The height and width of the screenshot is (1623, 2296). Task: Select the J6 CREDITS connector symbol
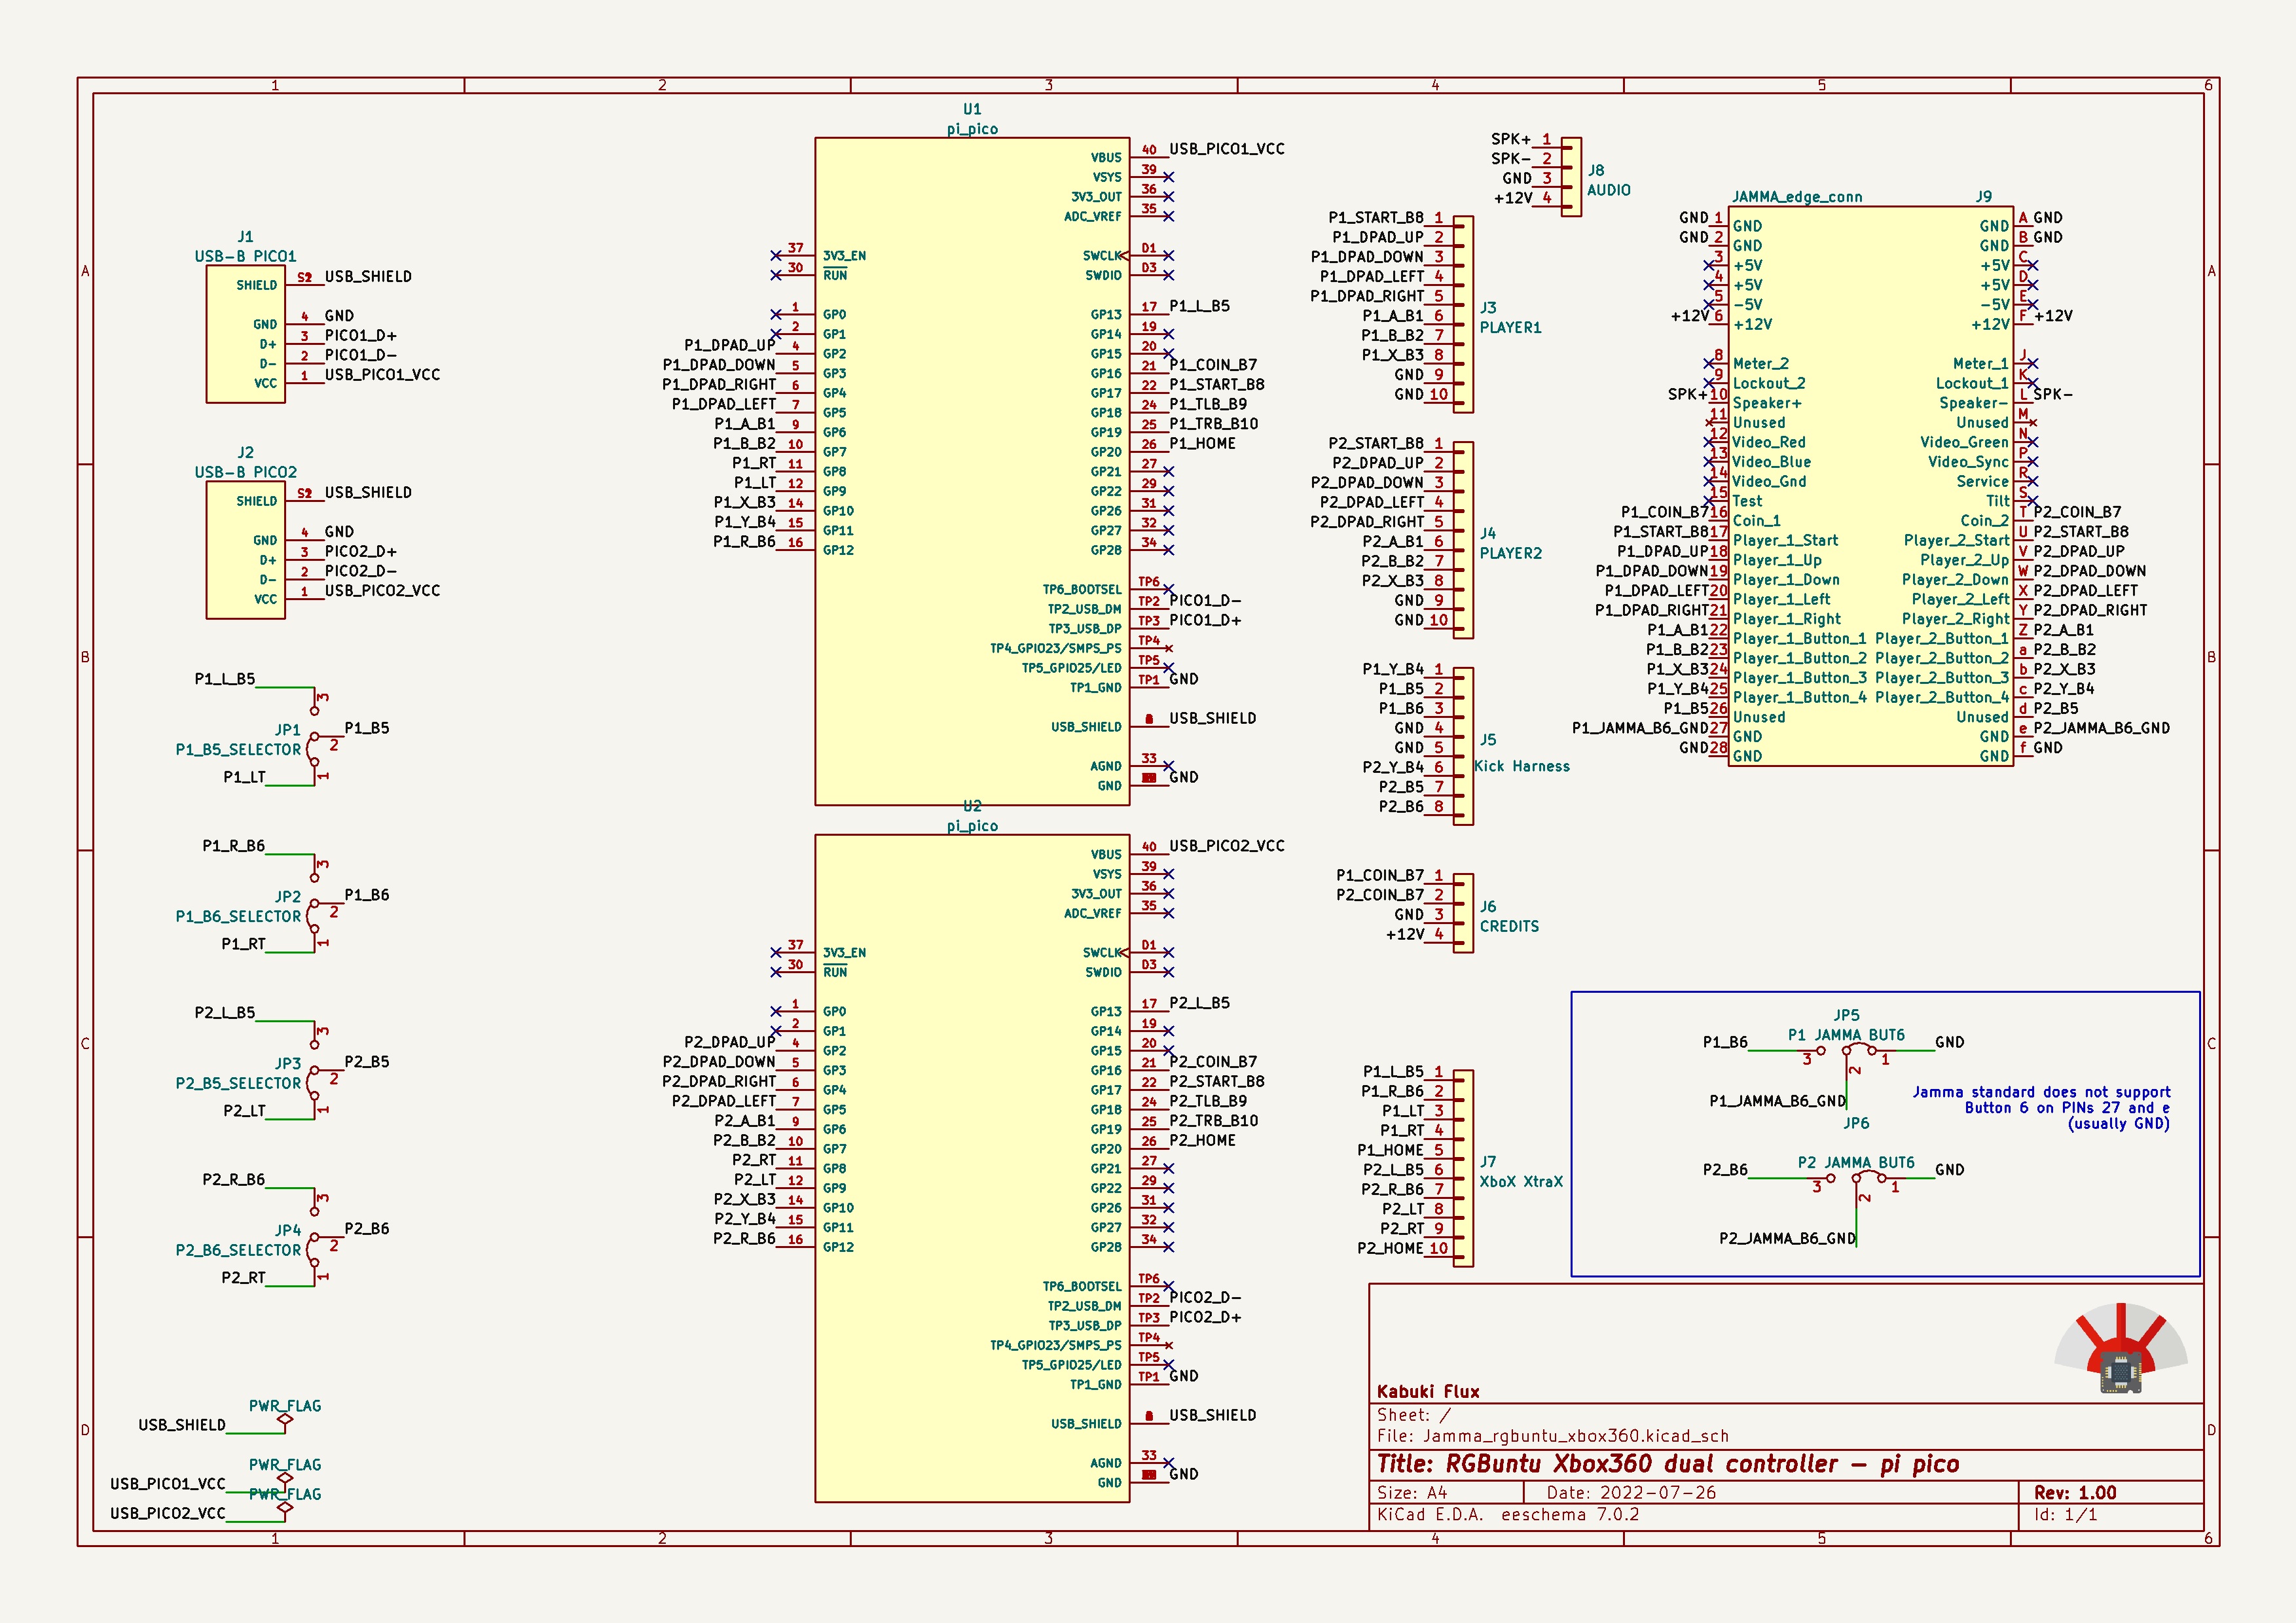point(1463,914)
